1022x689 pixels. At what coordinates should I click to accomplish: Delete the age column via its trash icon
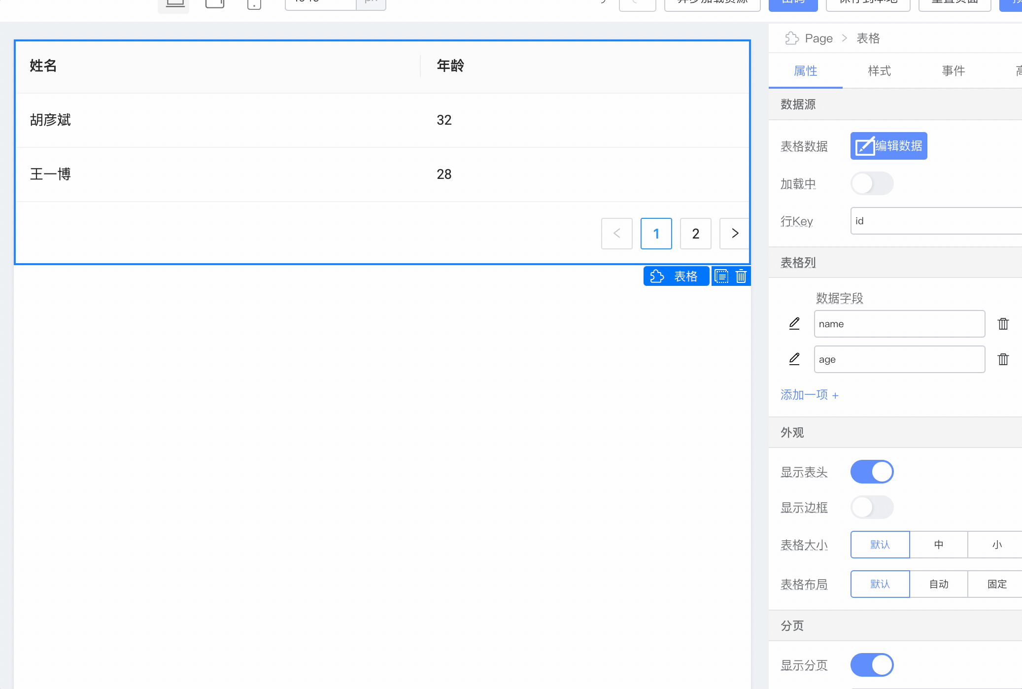point(1004,359)
